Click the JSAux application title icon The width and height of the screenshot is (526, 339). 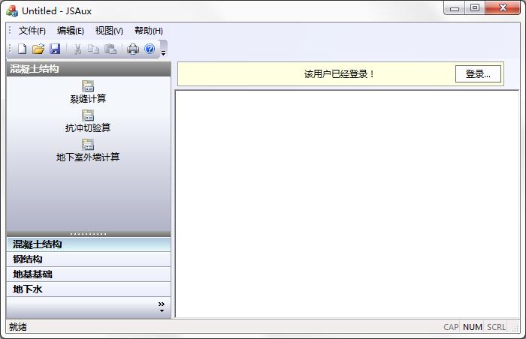(x=12, y=10)
